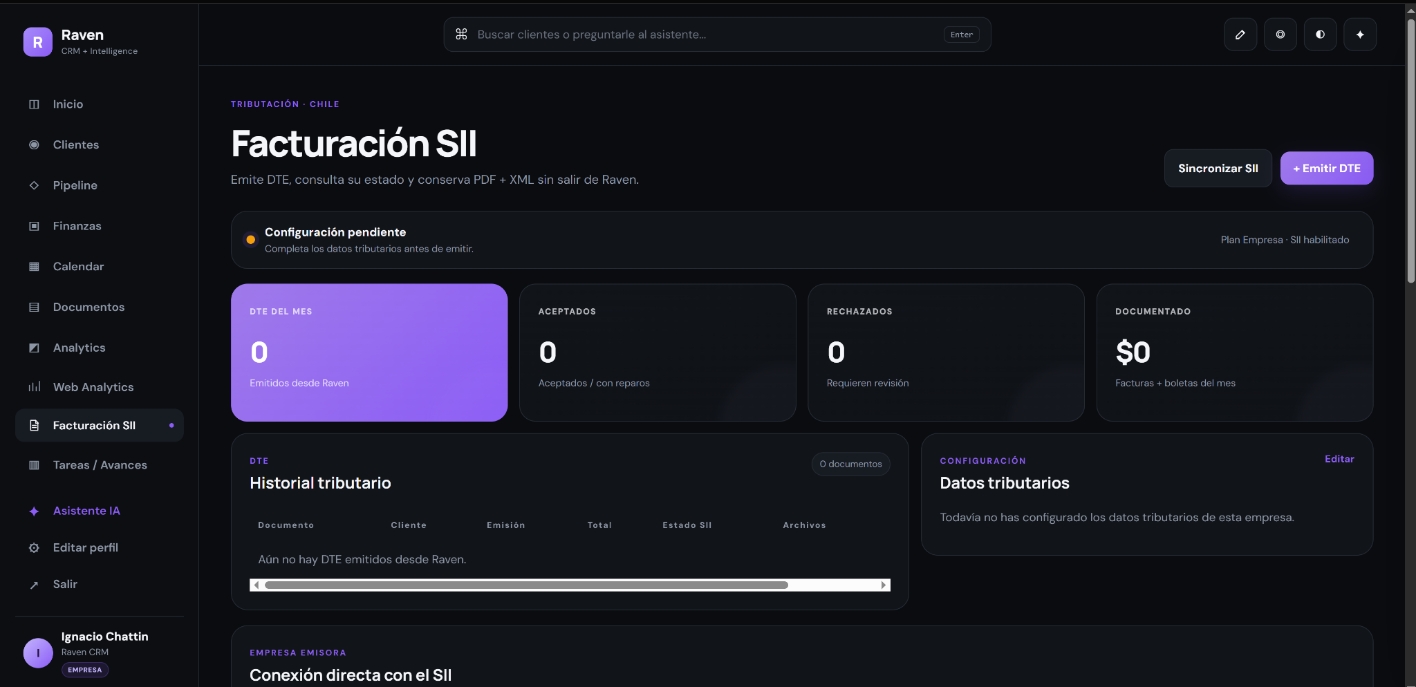The image size is (1416, 687).
Task: Click the EMPRESA badge under user name
Action: (x=85, y=670)
